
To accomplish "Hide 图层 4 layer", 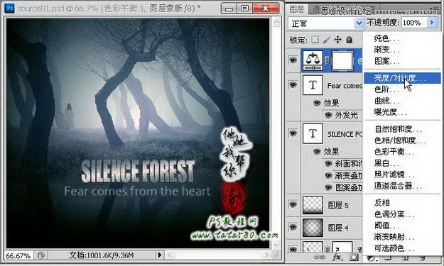I will click(x=293, y=227).
